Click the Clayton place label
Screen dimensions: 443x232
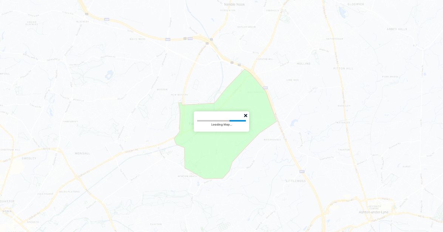[156, 224]
